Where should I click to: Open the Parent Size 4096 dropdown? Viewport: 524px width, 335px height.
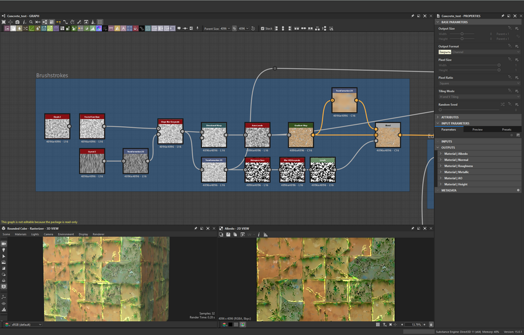tap(225, 28)
